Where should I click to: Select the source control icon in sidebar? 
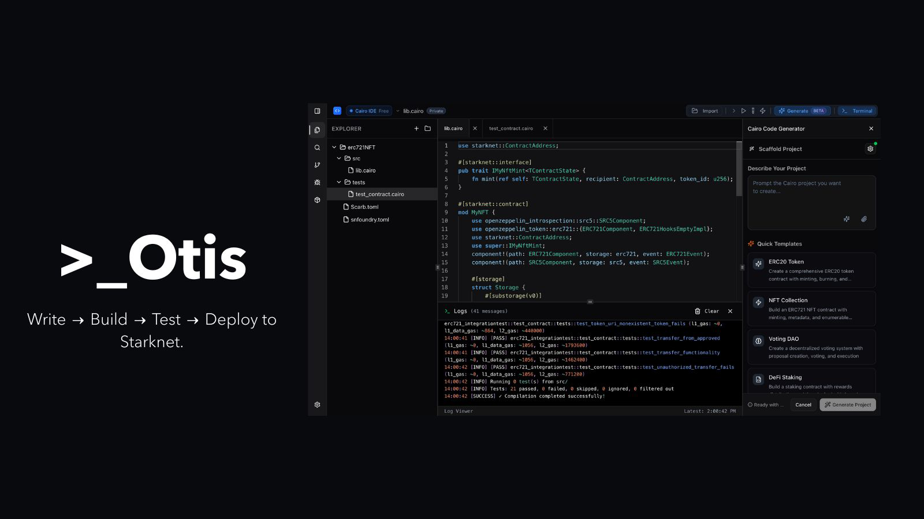click(x=317, y=164)
